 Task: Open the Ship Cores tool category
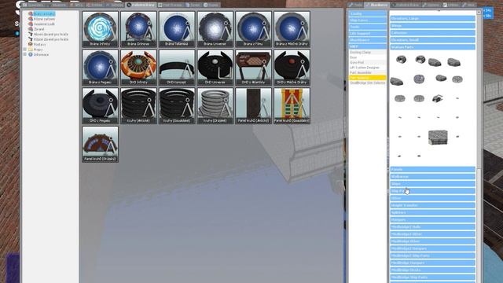367,20
